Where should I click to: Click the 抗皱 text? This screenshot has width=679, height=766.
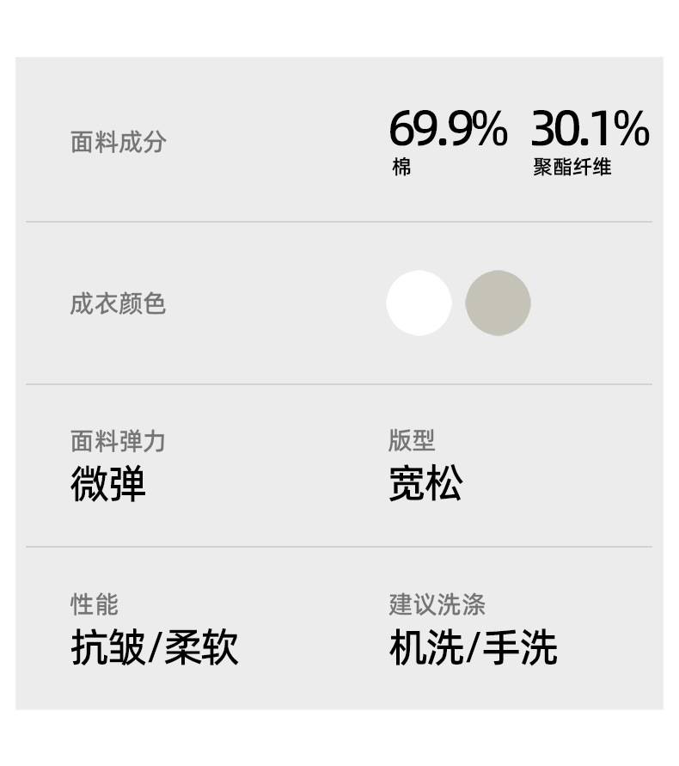[x=107, y=648]
